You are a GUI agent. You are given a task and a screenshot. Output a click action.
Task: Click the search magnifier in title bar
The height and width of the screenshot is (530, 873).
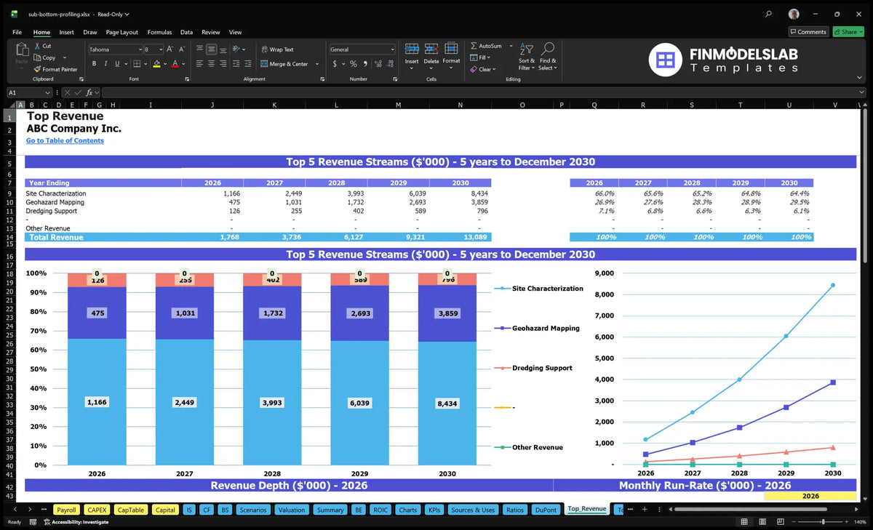pyautogui.click(x=768, y=14)
